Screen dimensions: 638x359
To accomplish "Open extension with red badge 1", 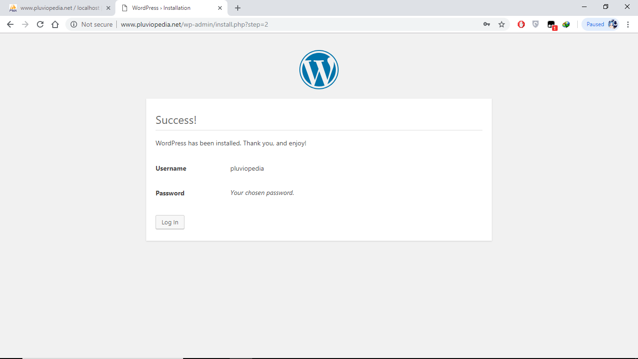I will pos(552,25).
